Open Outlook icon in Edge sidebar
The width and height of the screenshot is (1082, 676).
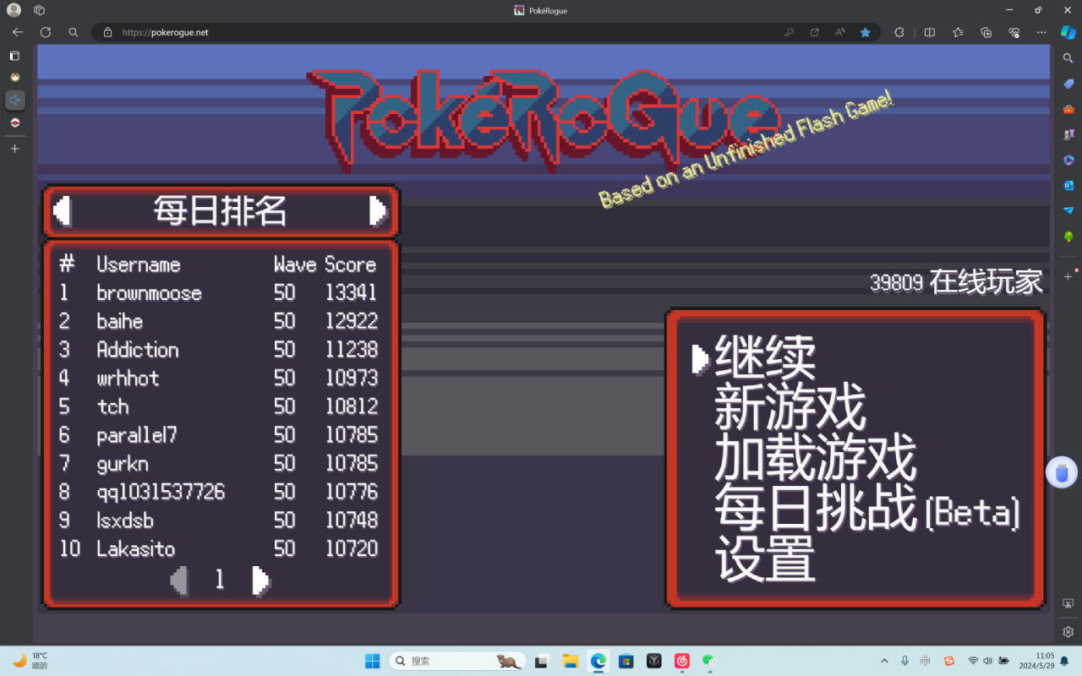click(1068, 185)
